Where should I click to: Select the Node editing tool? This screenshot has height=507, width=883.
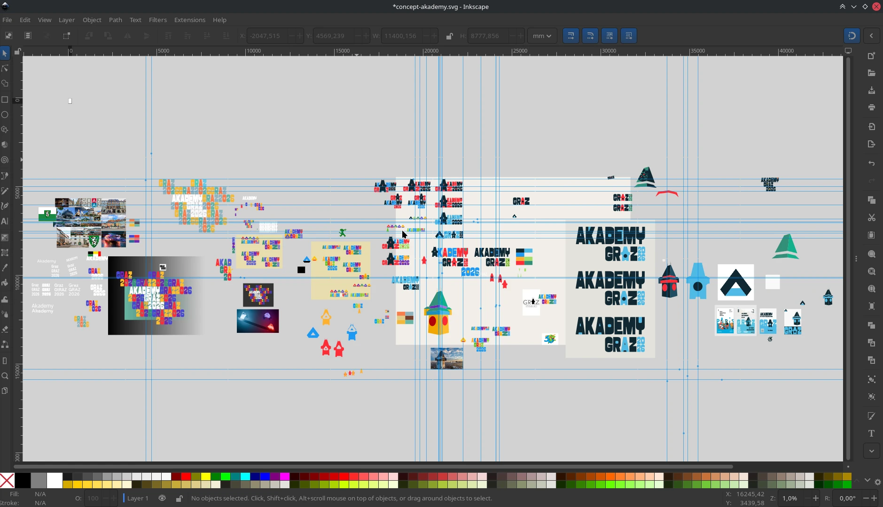(x=5, y=69)
